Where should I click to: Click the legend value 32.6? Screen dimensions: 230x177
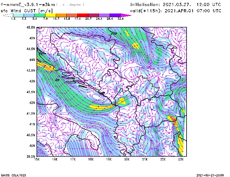[120, 19]
